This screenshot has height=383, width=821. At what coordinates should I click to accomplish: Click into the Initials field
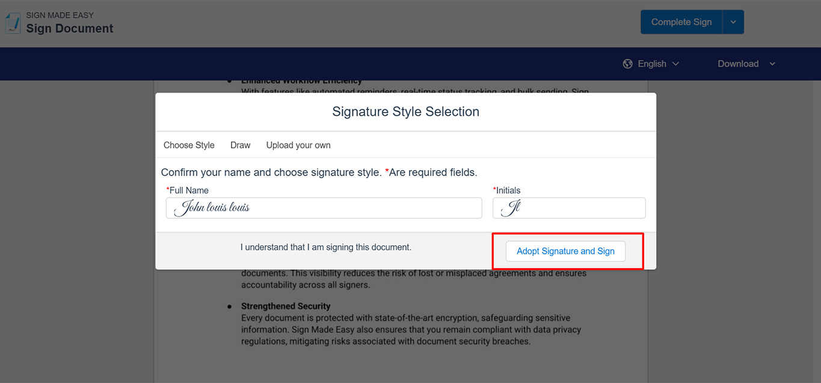click(569, 208)
